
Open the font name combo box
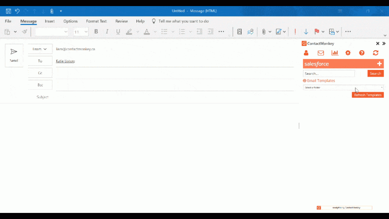(52, 32)
